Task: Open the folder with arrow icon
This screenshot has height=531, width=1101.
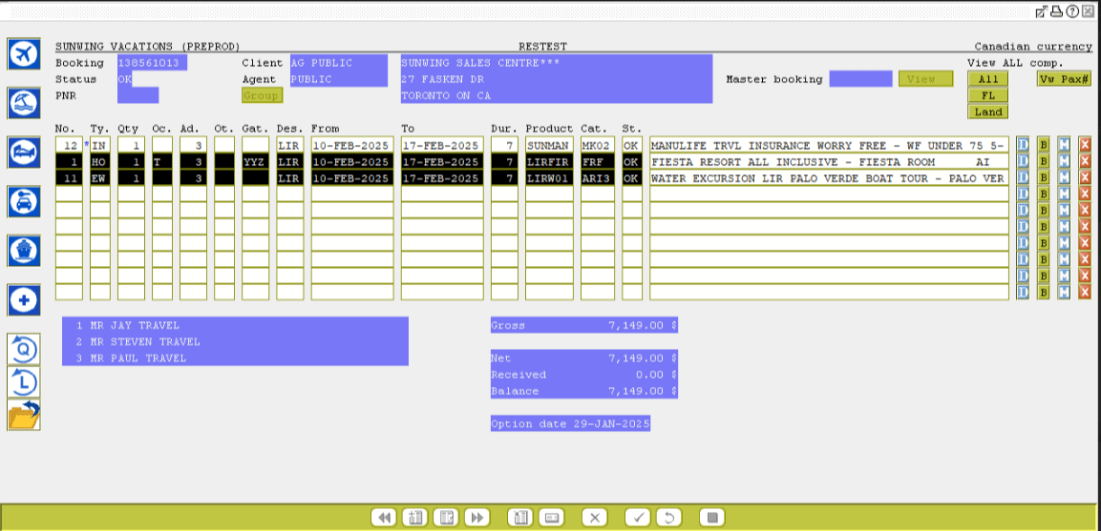Action: 24,415
